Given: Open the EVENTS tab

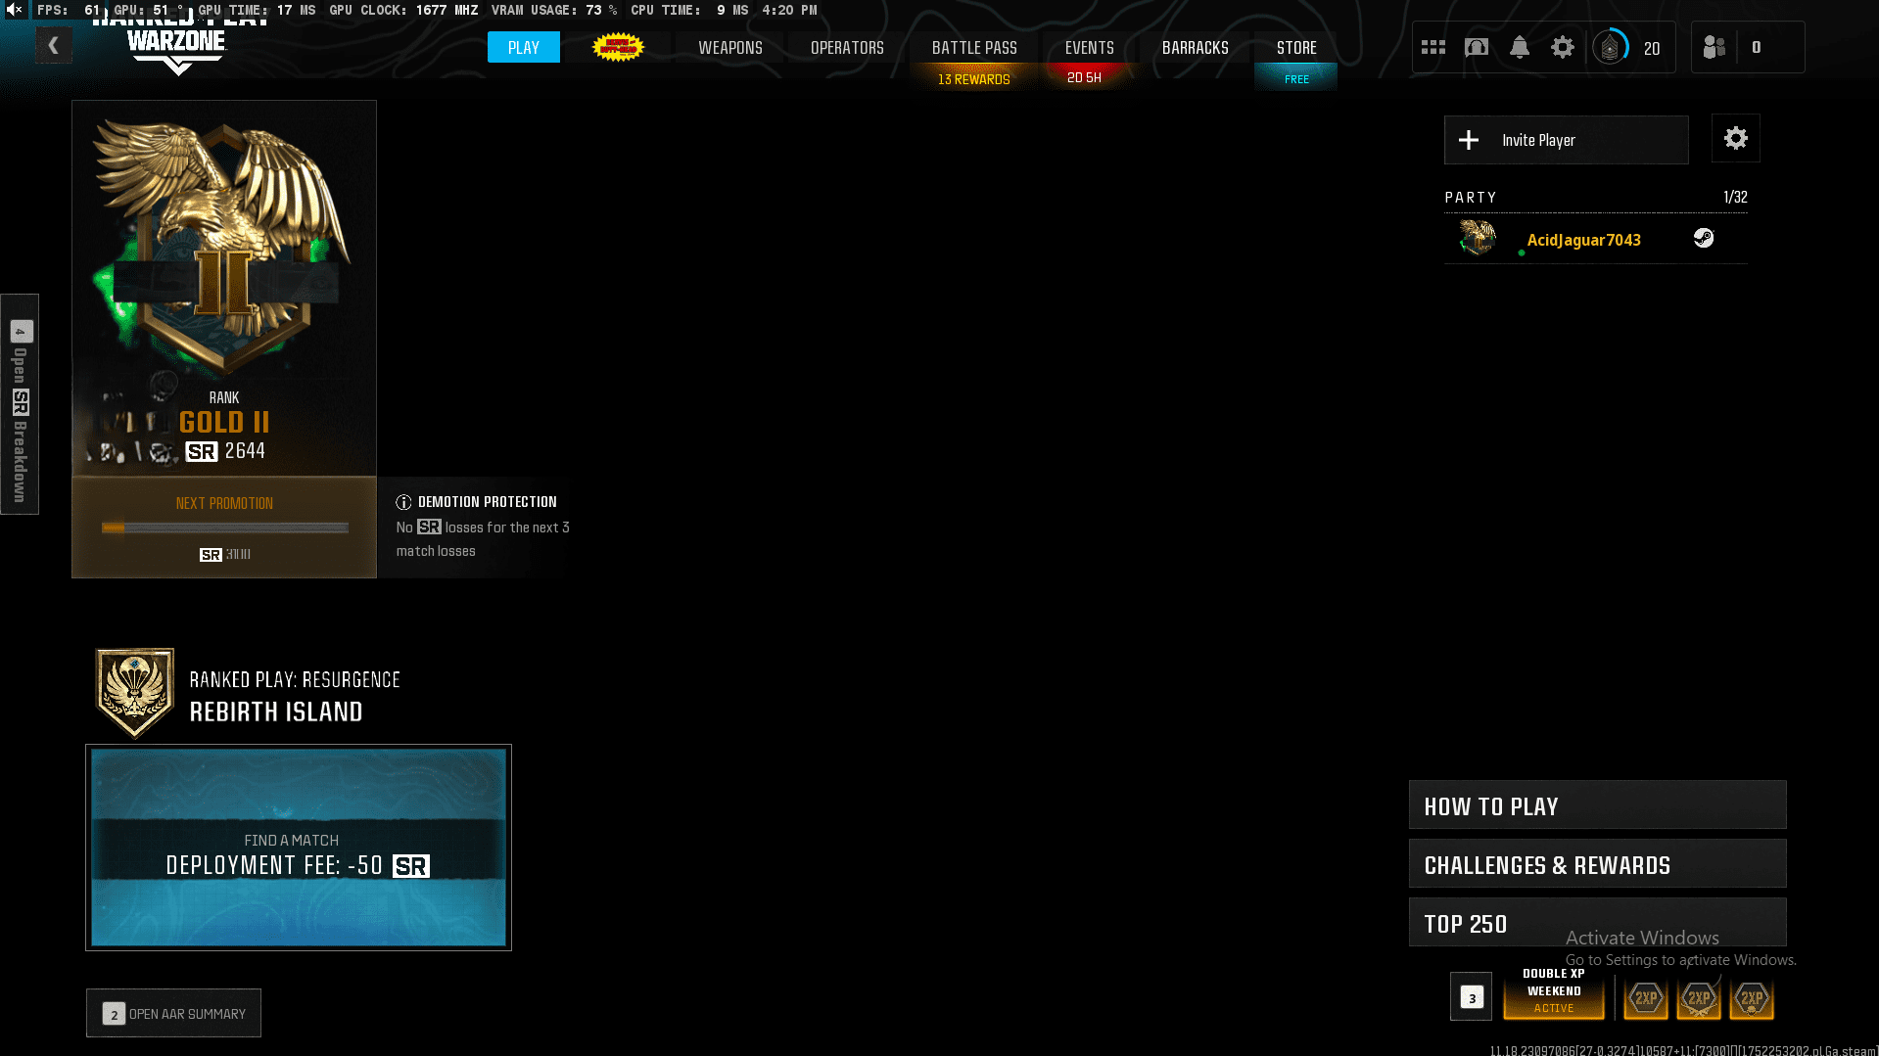Looking at the screenshot, I should pos(1090,47).
